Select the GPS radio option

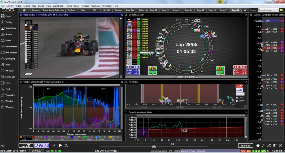click(x=237, y=98)
